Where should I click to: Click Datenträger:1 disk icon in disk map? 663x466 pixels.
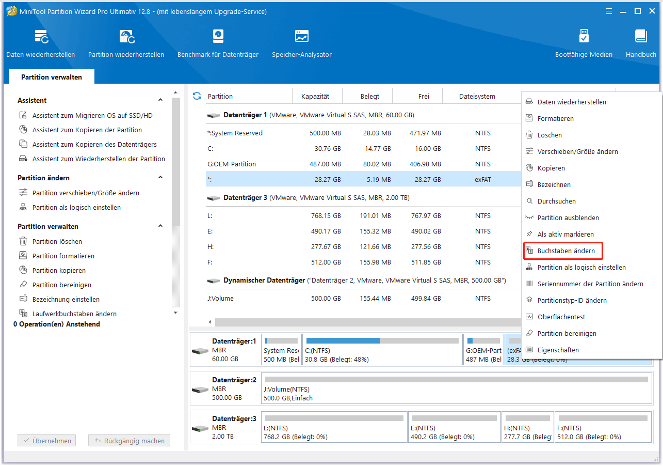[x=200, y=351]
